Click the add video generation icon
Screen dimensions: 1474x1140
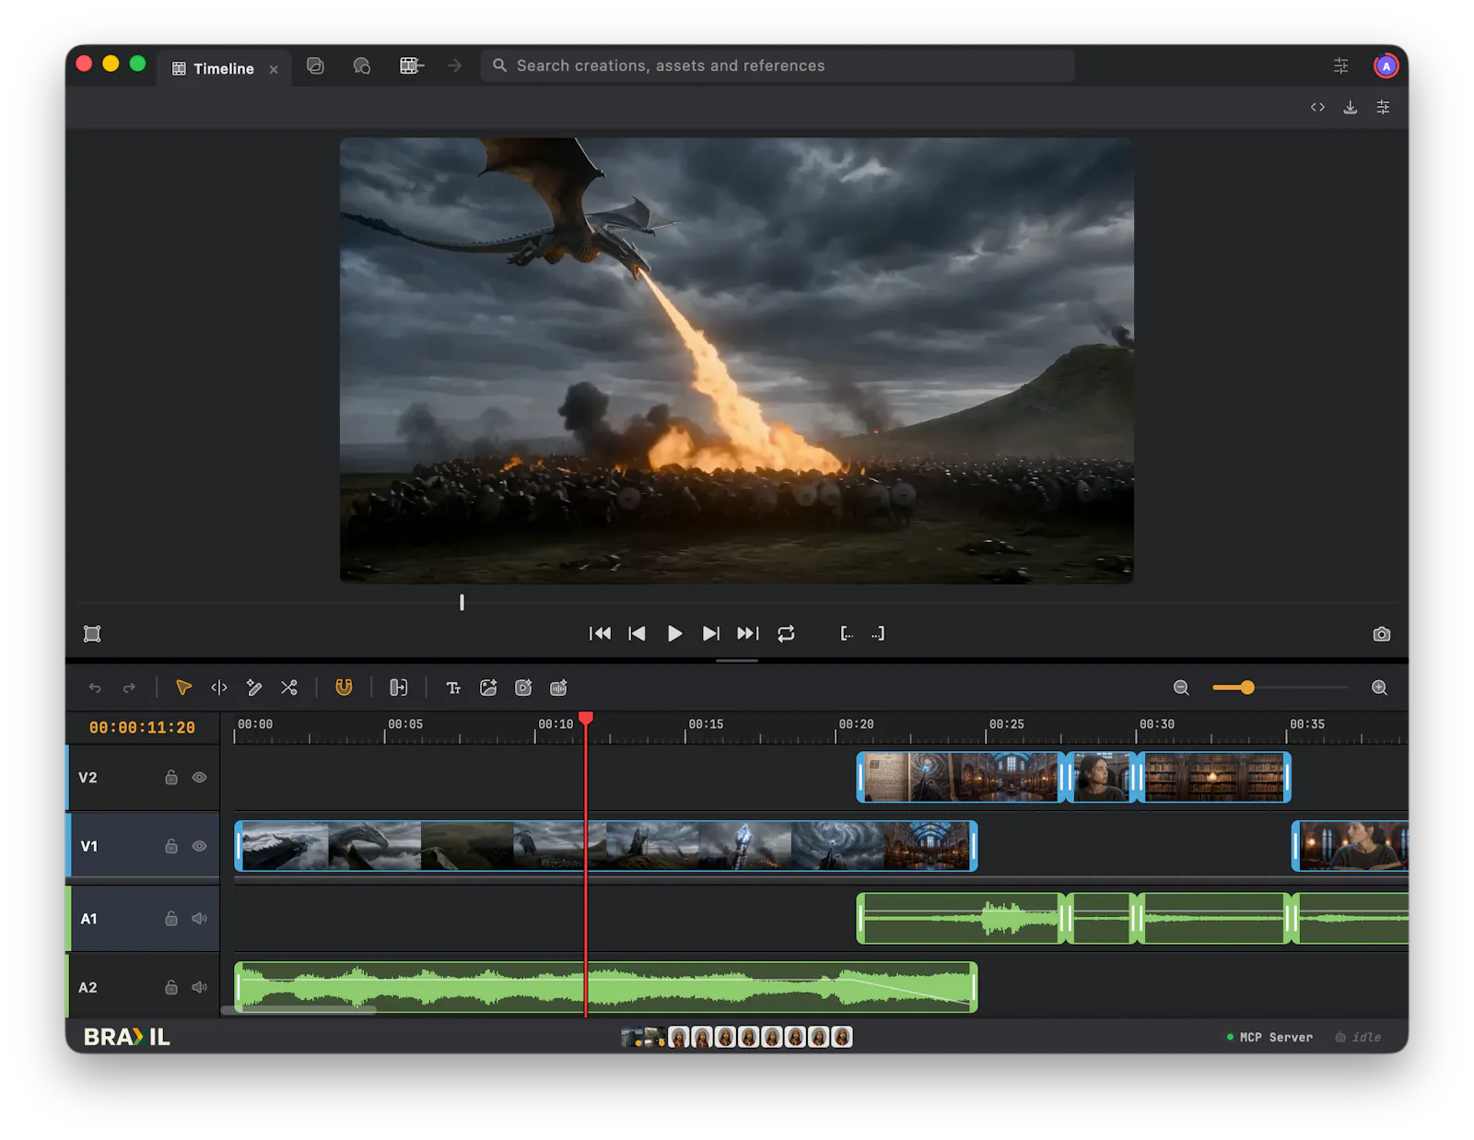click(523, 688)
